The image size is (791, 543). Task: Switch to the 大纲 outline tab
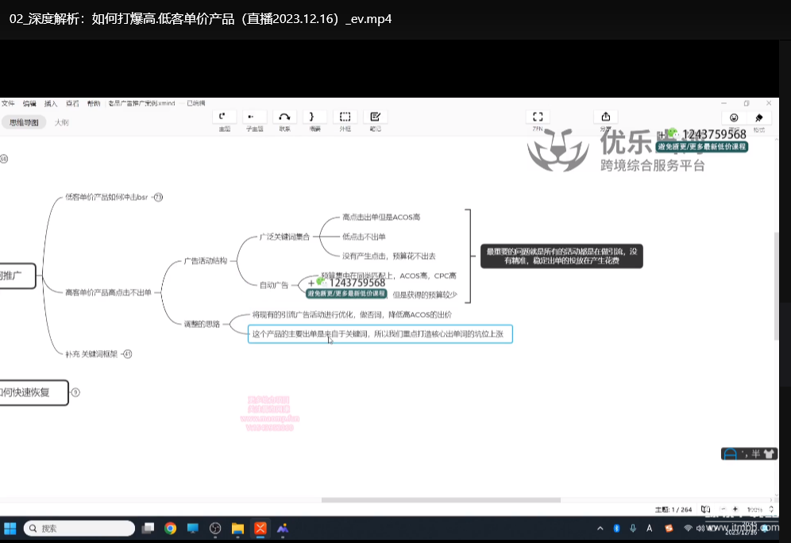click(x=61, y=122)
